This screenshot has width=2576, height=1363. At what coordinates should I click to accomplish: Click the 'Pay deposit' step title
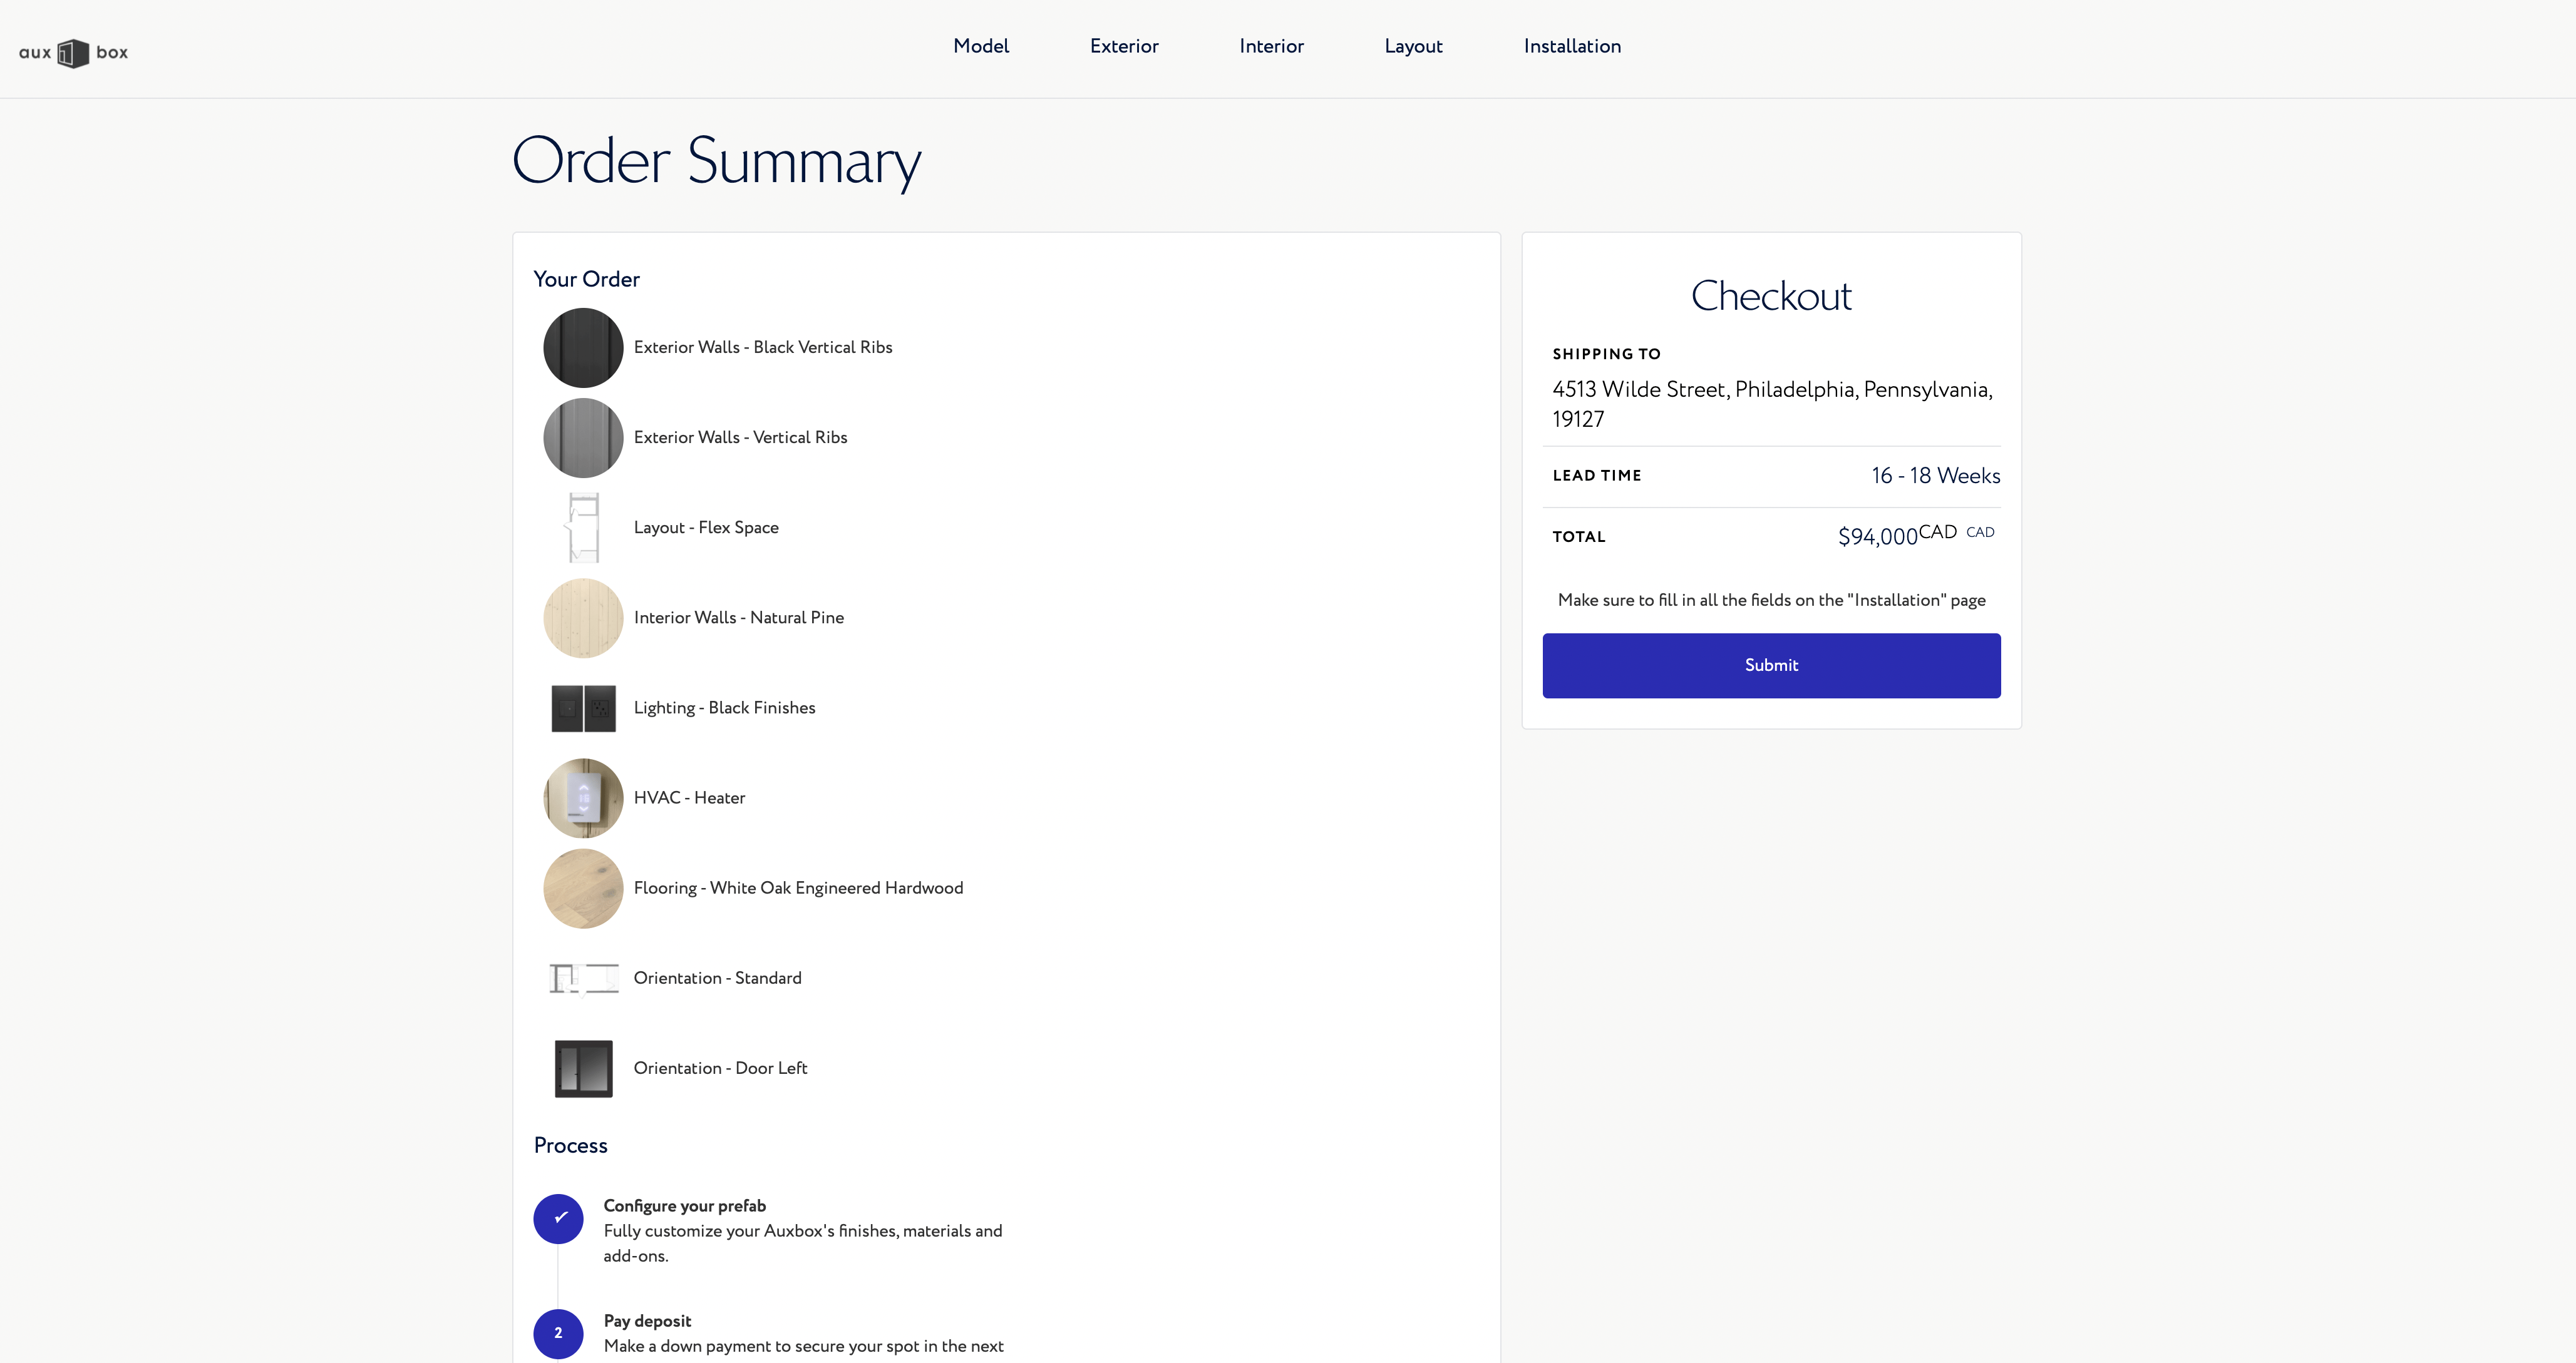[x=647, y=1321]
